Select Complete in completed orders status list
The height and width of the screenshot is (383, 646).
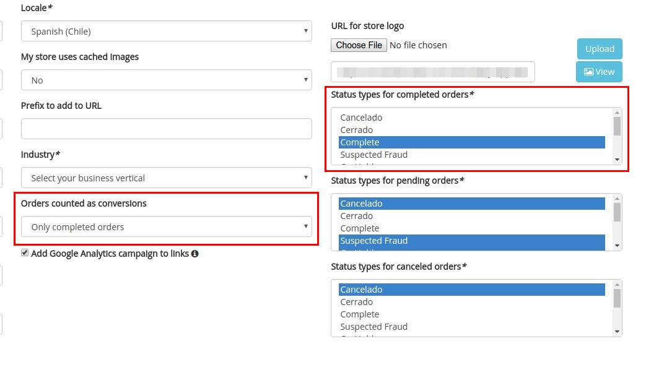(472, 142)
